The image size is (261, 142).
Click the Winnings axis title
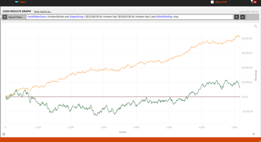[256, 75]
